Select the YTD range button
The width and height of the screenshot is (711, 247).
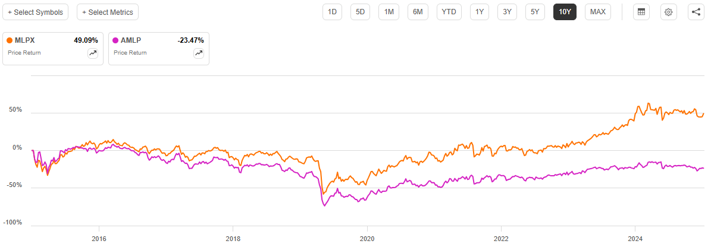(449, 12)
